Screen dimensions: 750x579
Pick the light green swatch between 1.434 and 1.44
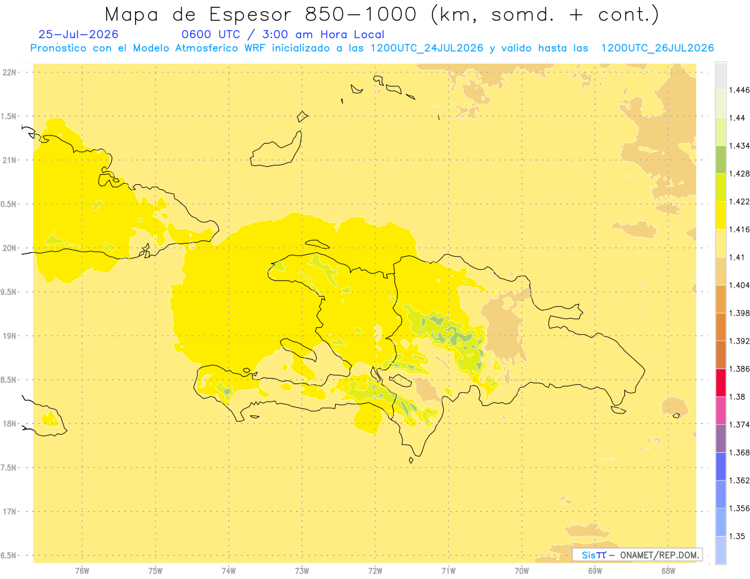(x=721, y=131)
